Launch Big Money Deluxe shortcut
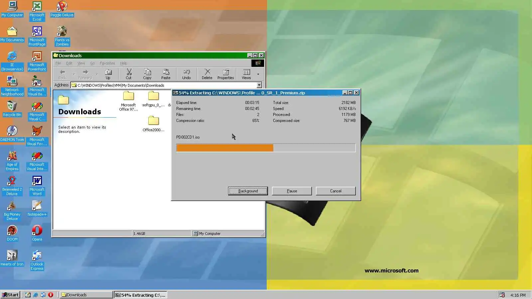This screenshot has height=299, width=532. click(12, 210)
